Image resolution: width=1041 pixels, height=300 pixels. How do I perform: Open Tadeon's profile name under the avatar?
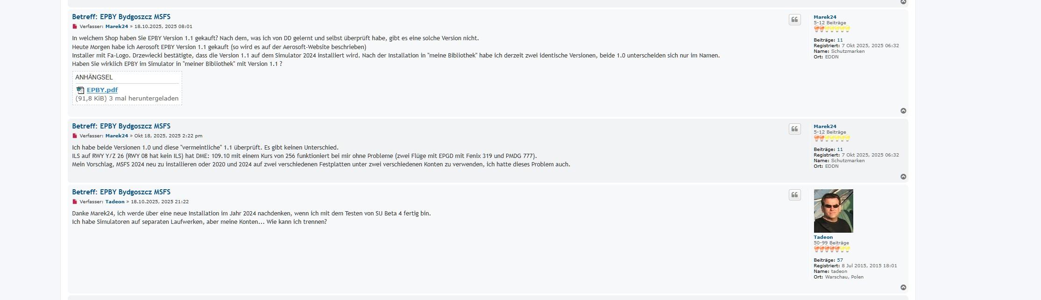coord(823,237)
